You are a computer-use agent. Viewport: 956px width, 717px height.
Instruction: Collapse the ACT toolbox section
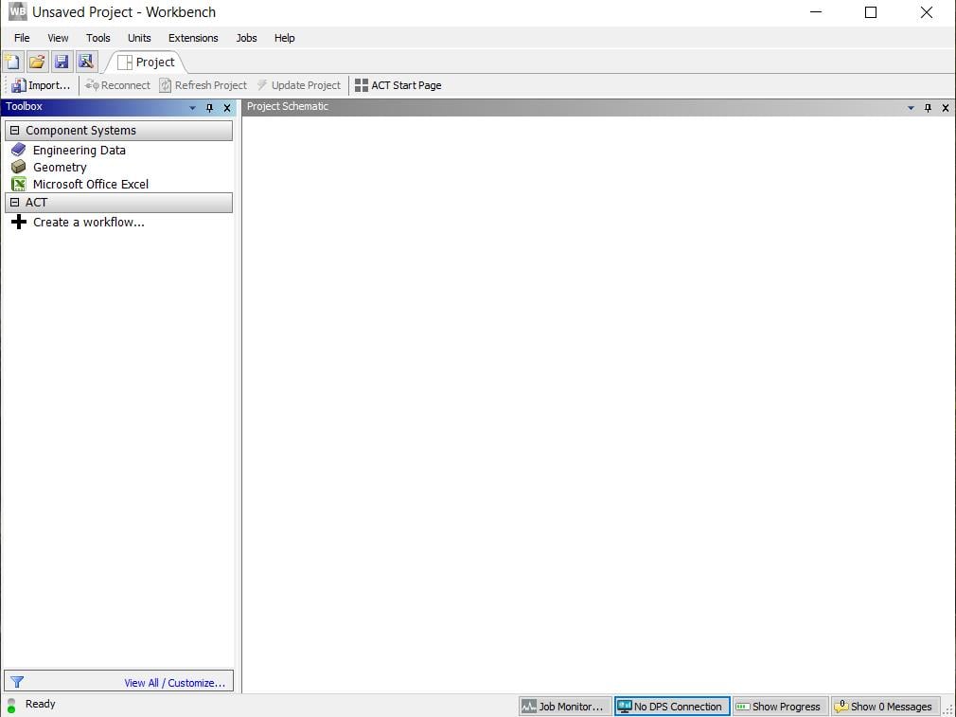(x=14, y=203)
